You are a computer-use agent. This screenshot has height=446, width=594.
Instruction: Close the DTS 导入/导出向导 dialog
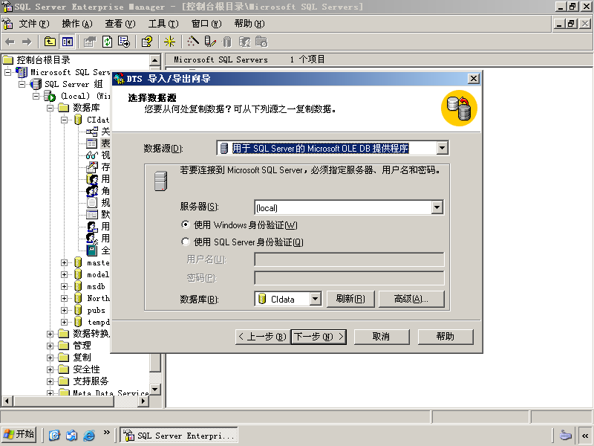pyautogui.click(x=474, y=79)
